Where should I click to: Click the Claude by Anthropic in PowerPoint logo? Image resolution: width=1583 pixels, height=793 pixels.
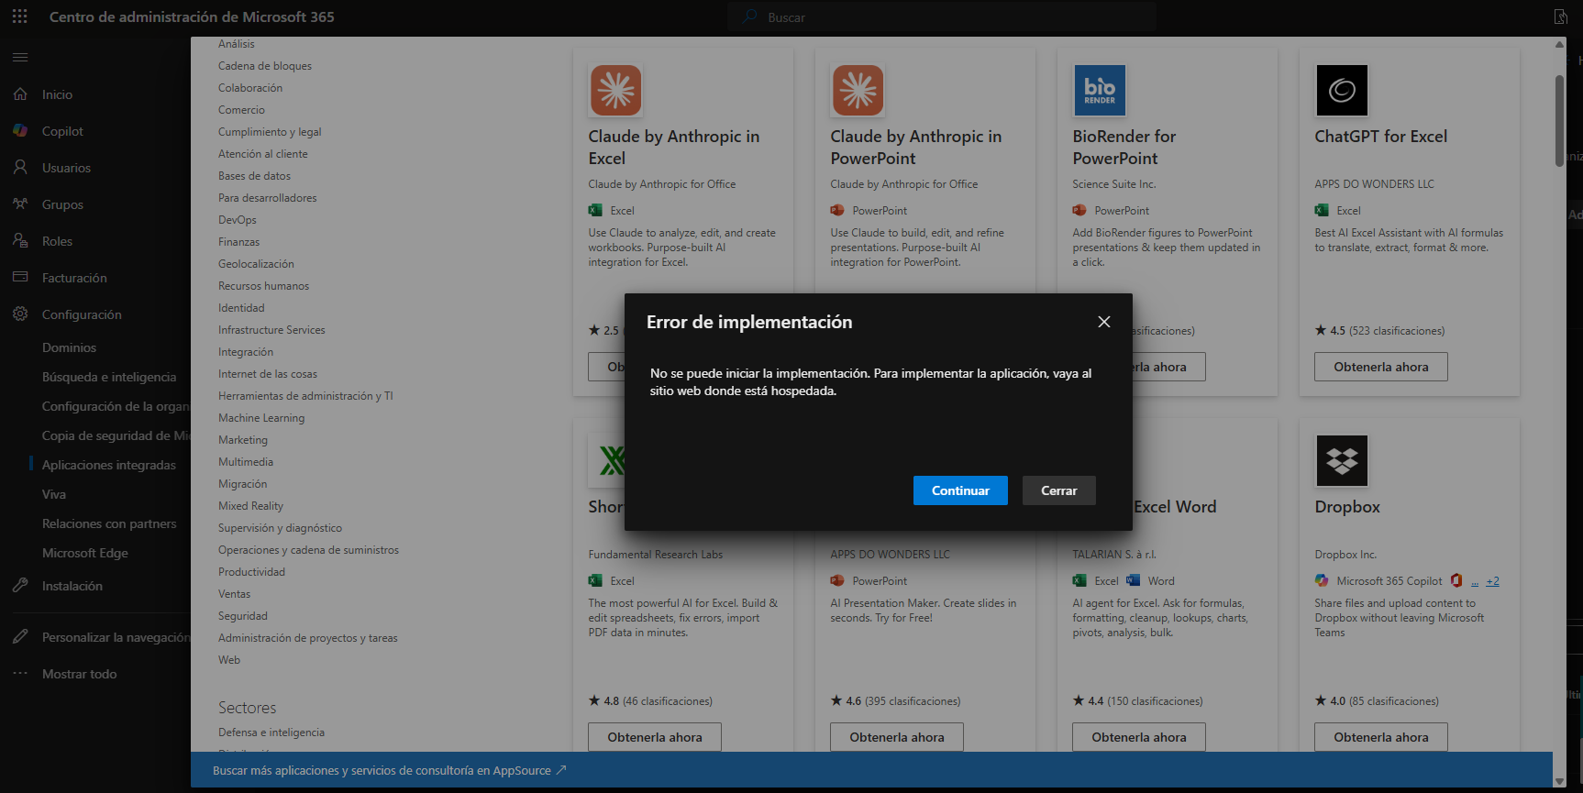858,90
